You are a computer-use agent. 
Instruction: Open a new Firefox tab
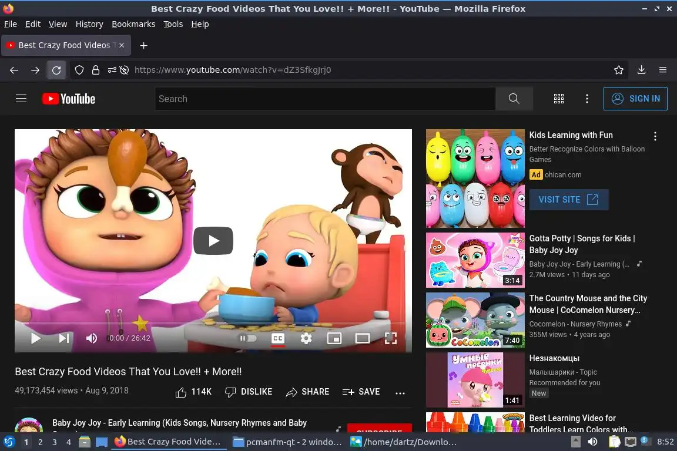144,45
